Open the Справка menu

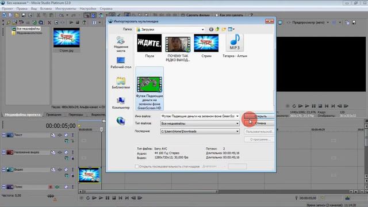click(106, 9)
